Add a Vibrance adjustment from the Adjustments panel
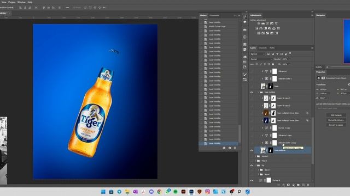The image size is (350, 196). [x=276, y=23]
